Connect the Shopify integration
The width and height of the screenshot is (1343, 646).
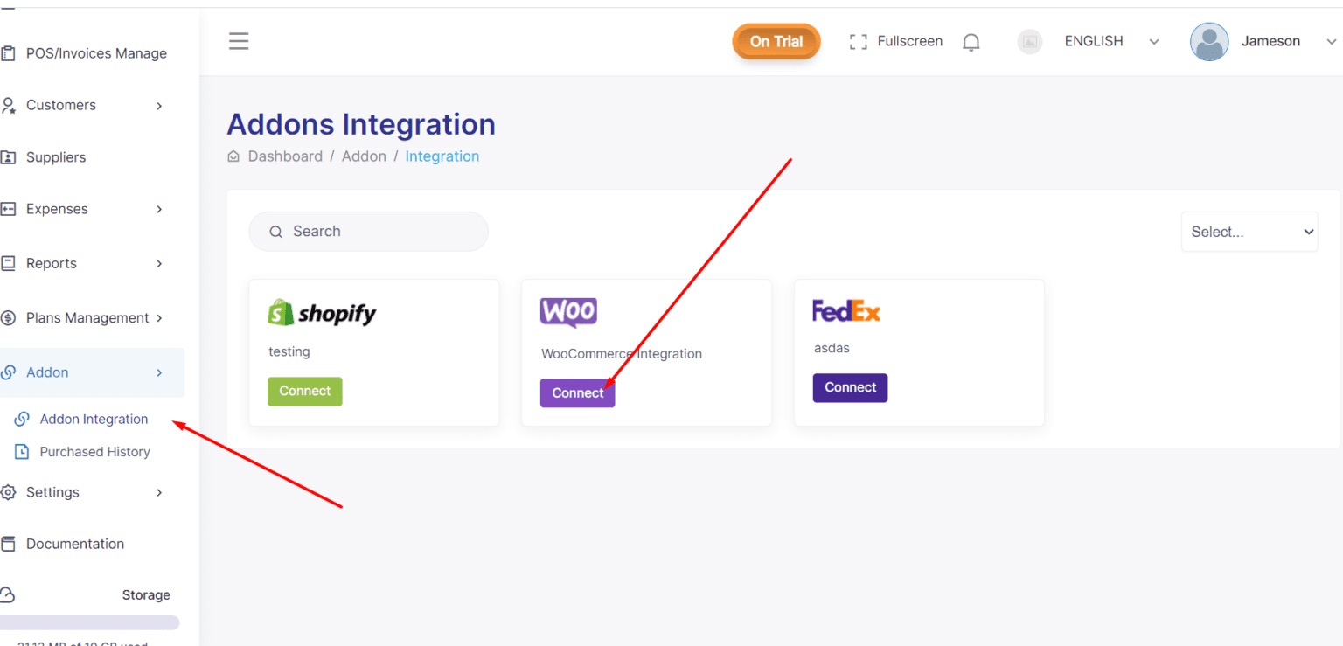tap(305, 392)
